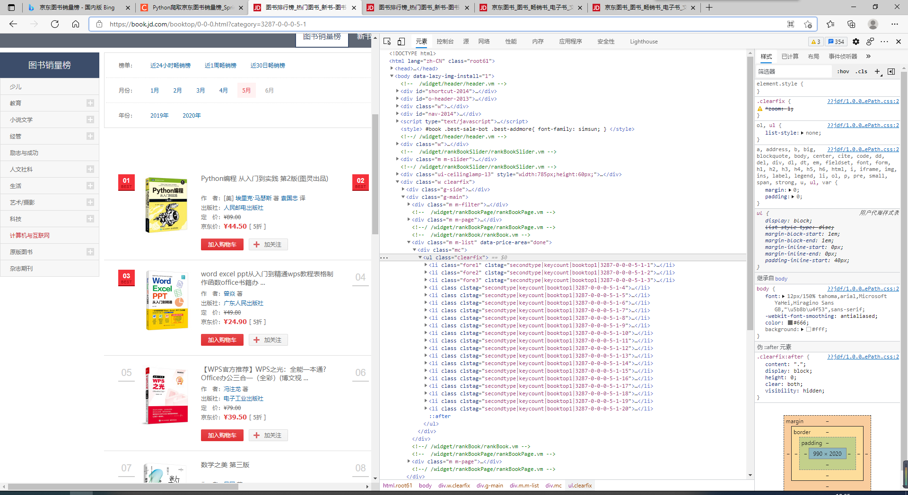Choose month 3月

(201, 90)
